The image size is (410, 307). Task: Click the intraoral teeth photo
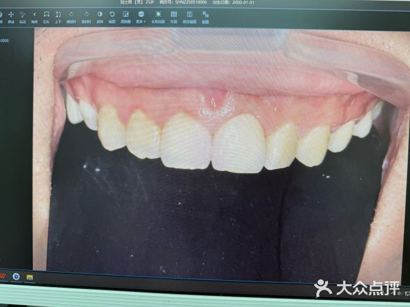point(221,156)
